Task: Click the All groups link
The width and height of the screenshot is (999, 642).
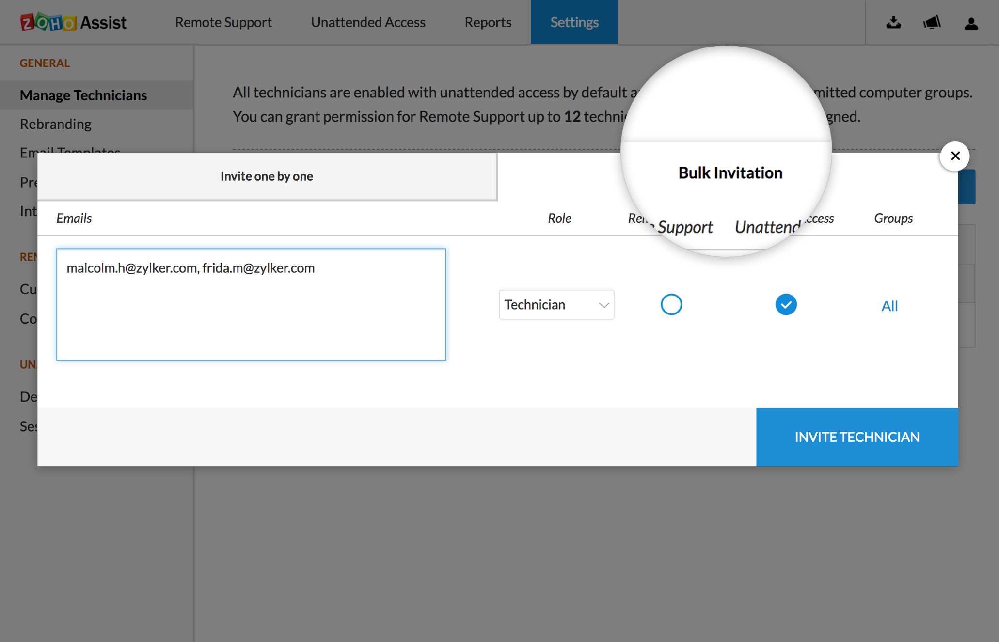Action: point(889,306)
